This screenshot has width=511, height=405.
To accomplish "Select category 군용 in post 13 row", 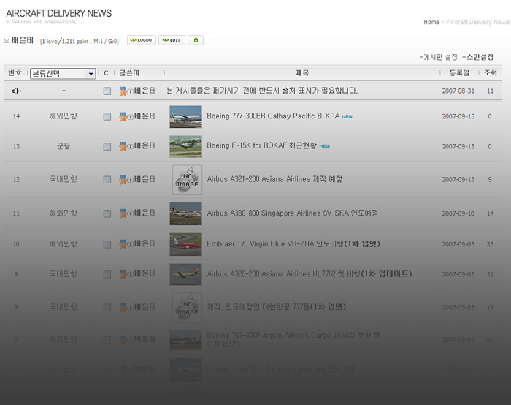I will pos(64,146).
